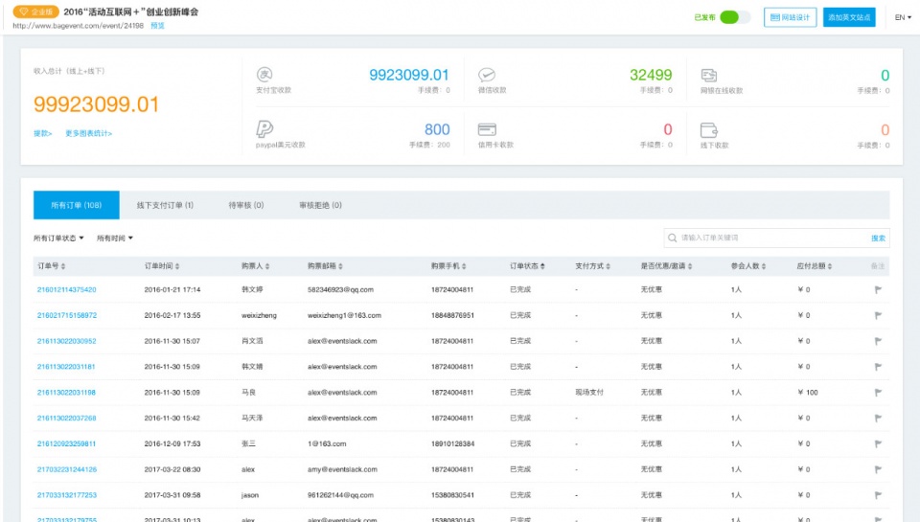
Task: Click email 582346923@qq.com
Action: coord(340,290)
